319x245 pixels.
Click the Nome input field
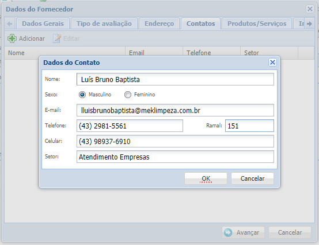point(175,79)
